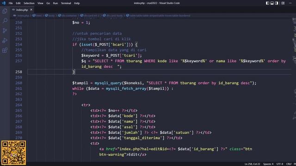Viewport: 296px width, 166px height.
Task: Open the Source Control view
Action: tap(5, 30)
